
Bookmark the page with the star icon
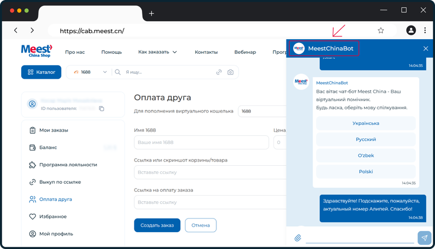381,30
